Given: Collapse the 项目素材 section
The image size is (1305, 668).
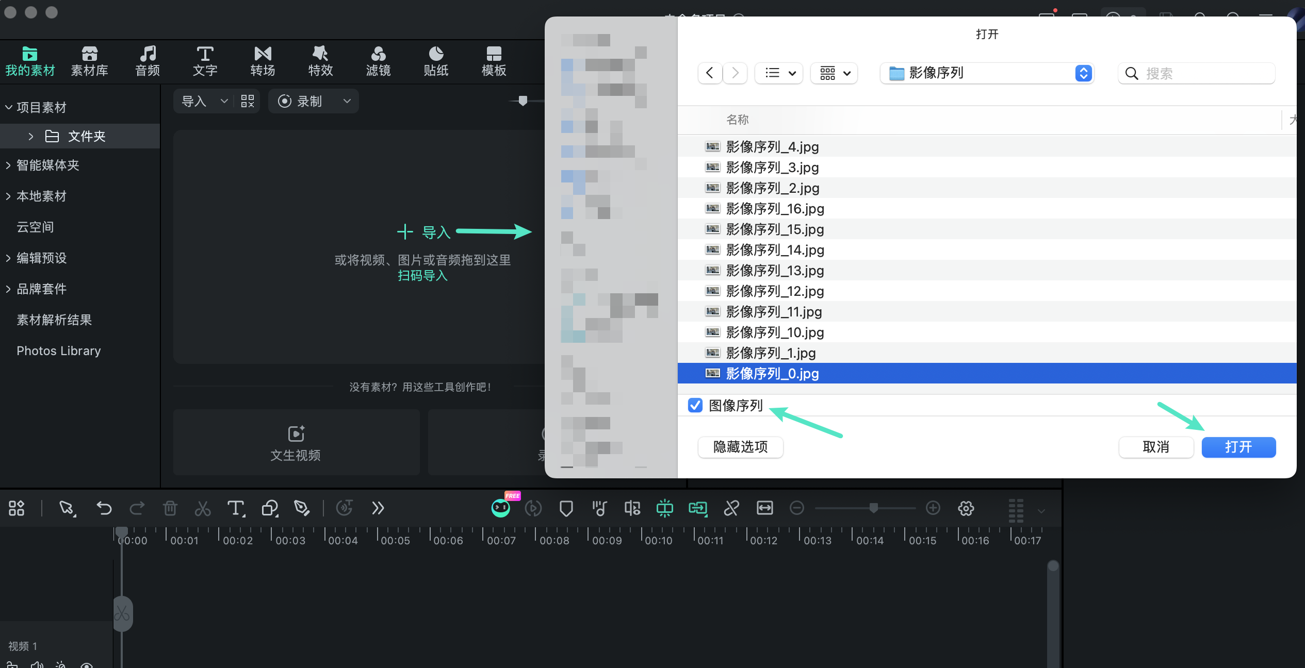Looking at the screenshot, I should [8, 107].
